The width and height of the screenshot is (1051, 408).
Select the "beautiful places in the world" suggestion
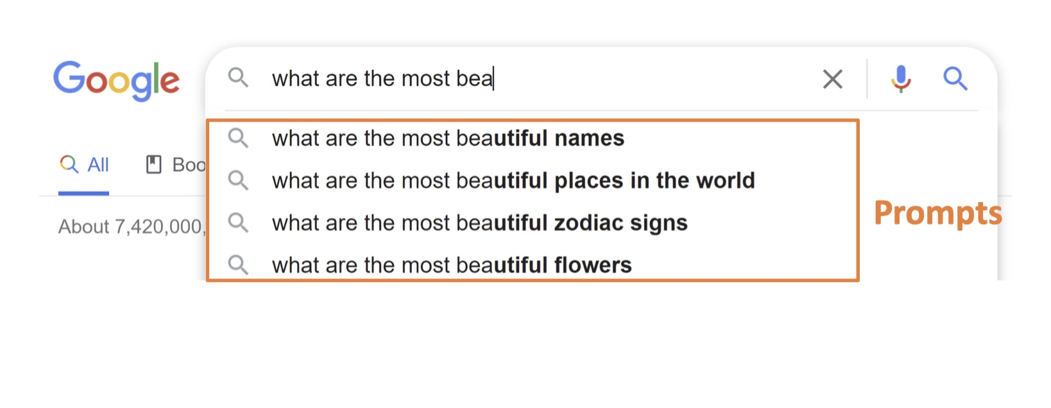(x=513, y=181)
